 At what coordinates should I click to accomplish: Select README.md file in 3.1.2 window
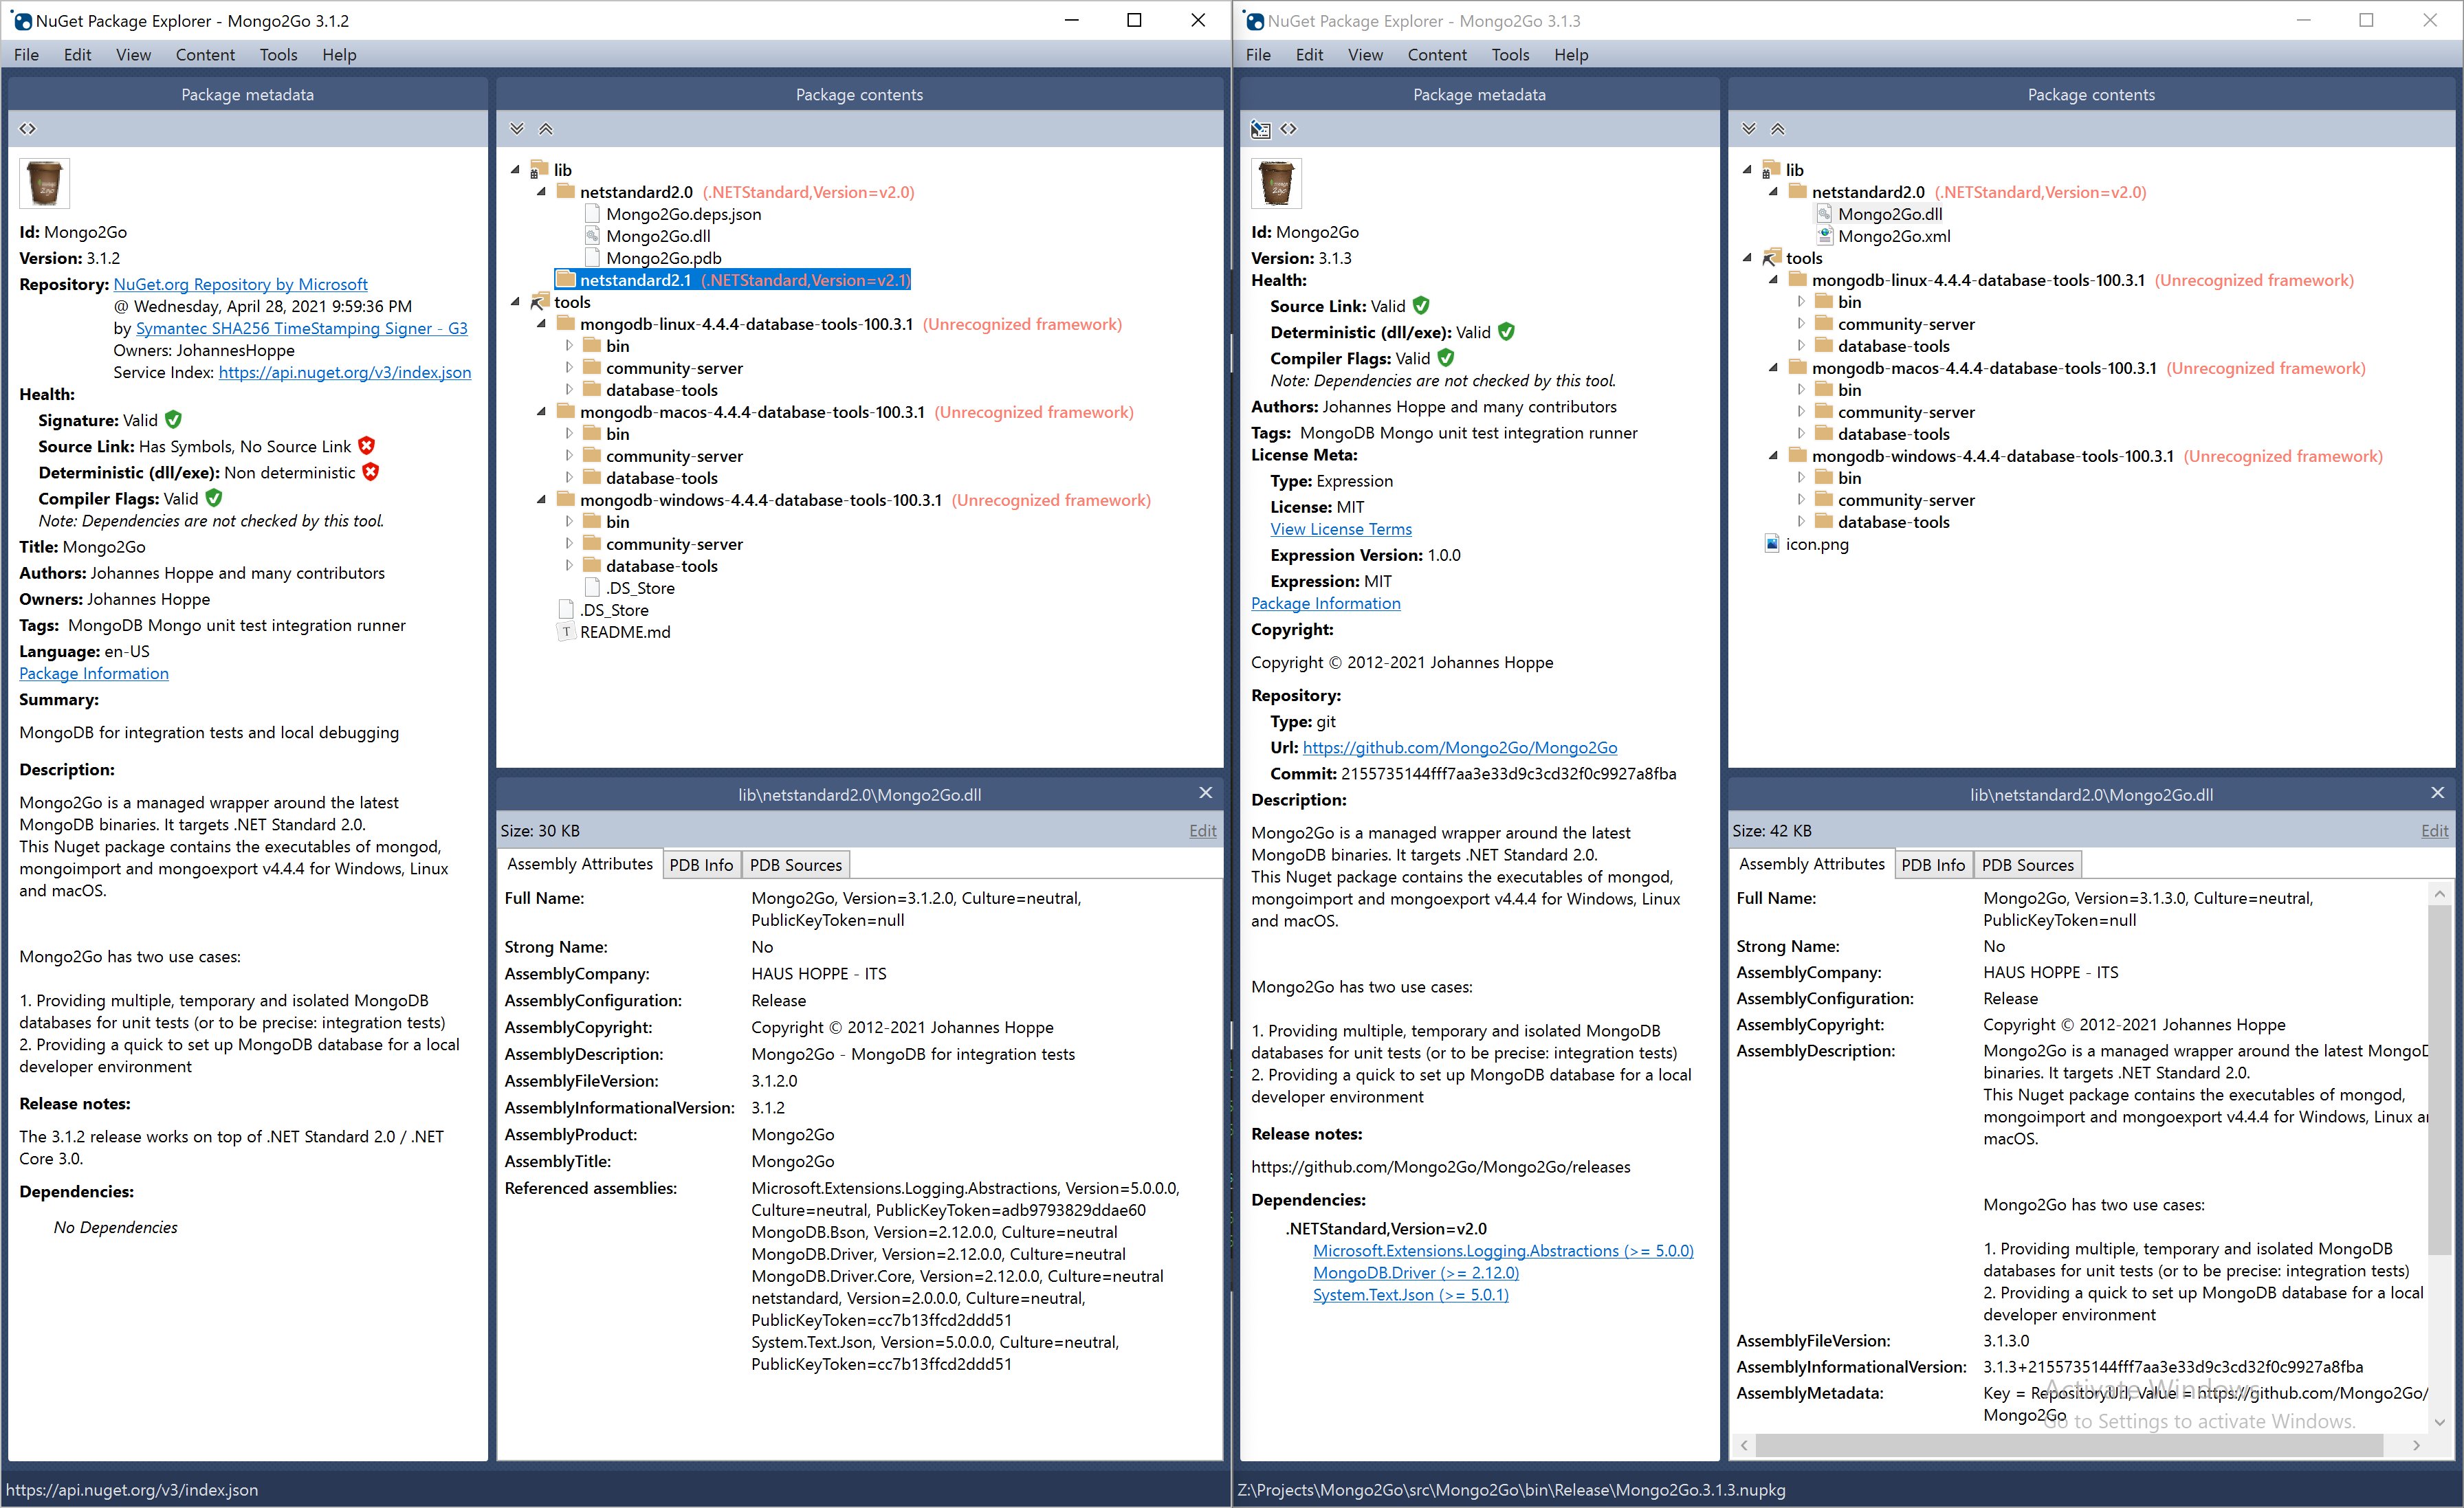(625, 632)
